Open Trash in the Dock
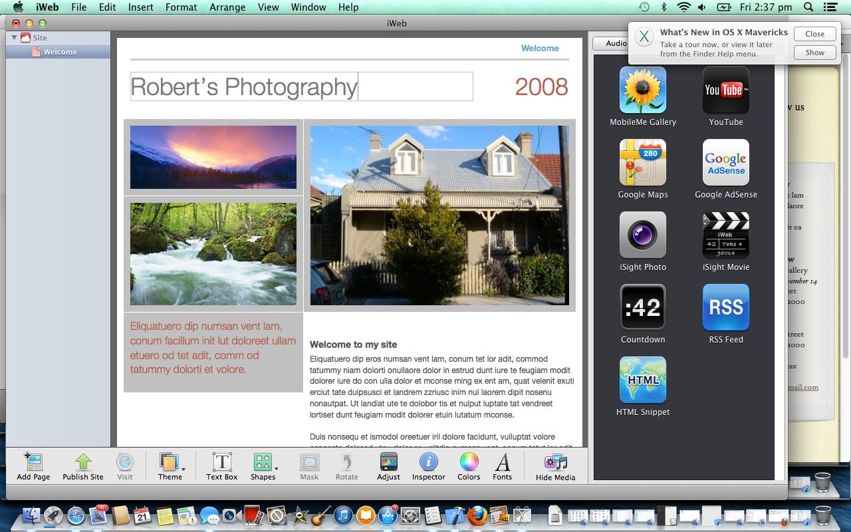The height and width of the screenshot is (532, 851). [822, 515]
